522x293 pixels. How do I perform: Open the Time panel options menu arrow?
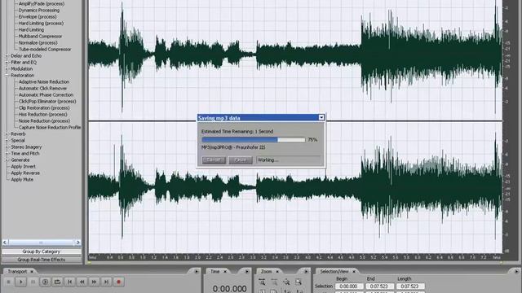246,271
